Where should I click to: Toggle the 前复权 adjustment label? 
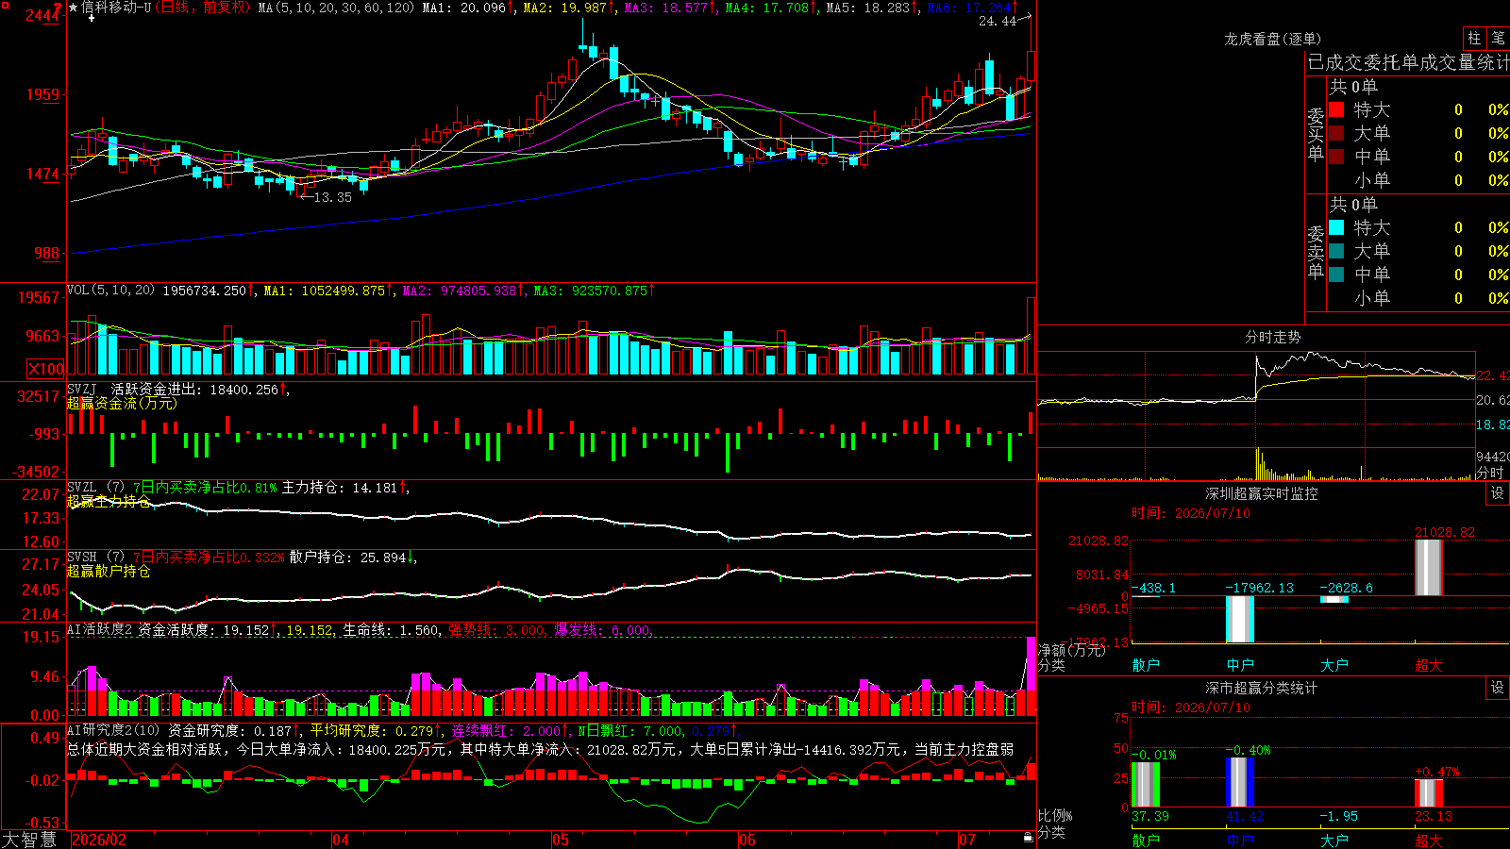(x=226, y=8)
